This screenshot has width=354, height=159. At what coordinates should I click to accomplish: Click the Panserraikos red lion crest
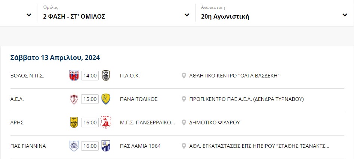pos(106,123)
